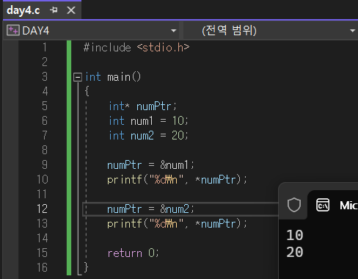Image resolution: width=358 pixels, height=279 pixels.
Task: Close the day4.c tab
Action: tap(71, 10)
